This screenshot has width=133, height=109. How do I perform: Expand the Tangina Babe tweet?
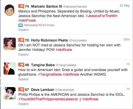pos(23,79)
